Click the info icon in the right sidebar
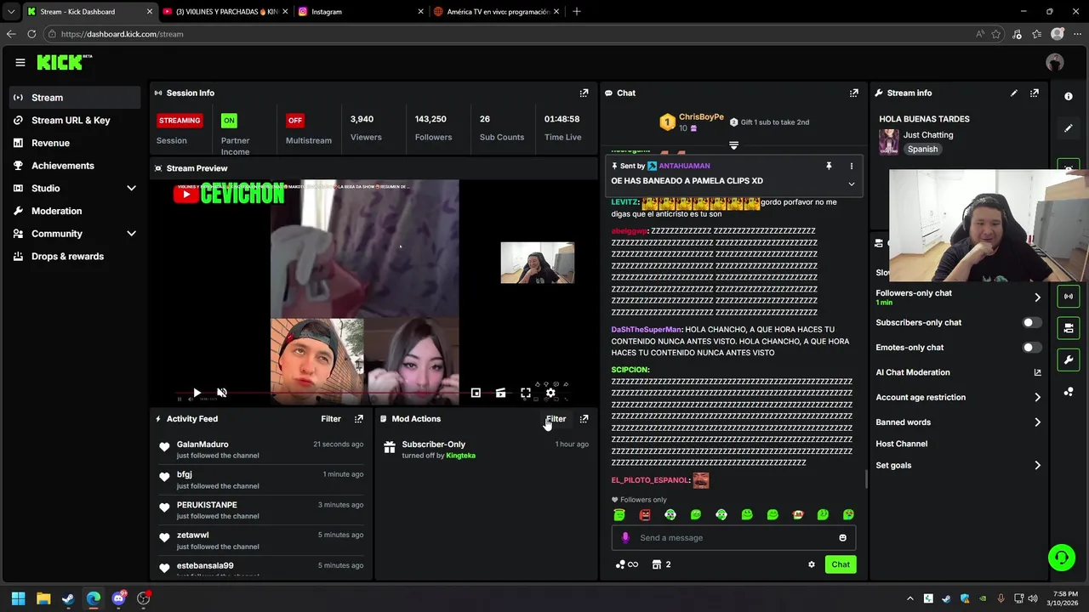This screenshot has height=612, width=1089. click(1069, 96)
